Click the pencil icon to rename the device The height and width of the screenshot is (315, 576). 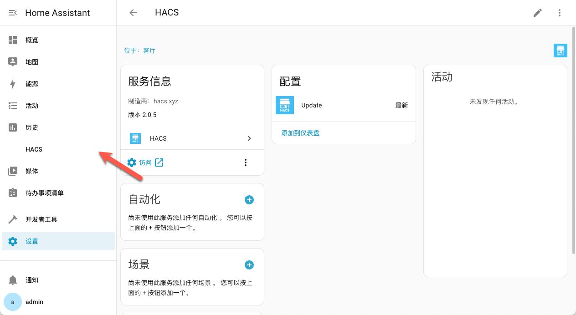click(537, 13)
